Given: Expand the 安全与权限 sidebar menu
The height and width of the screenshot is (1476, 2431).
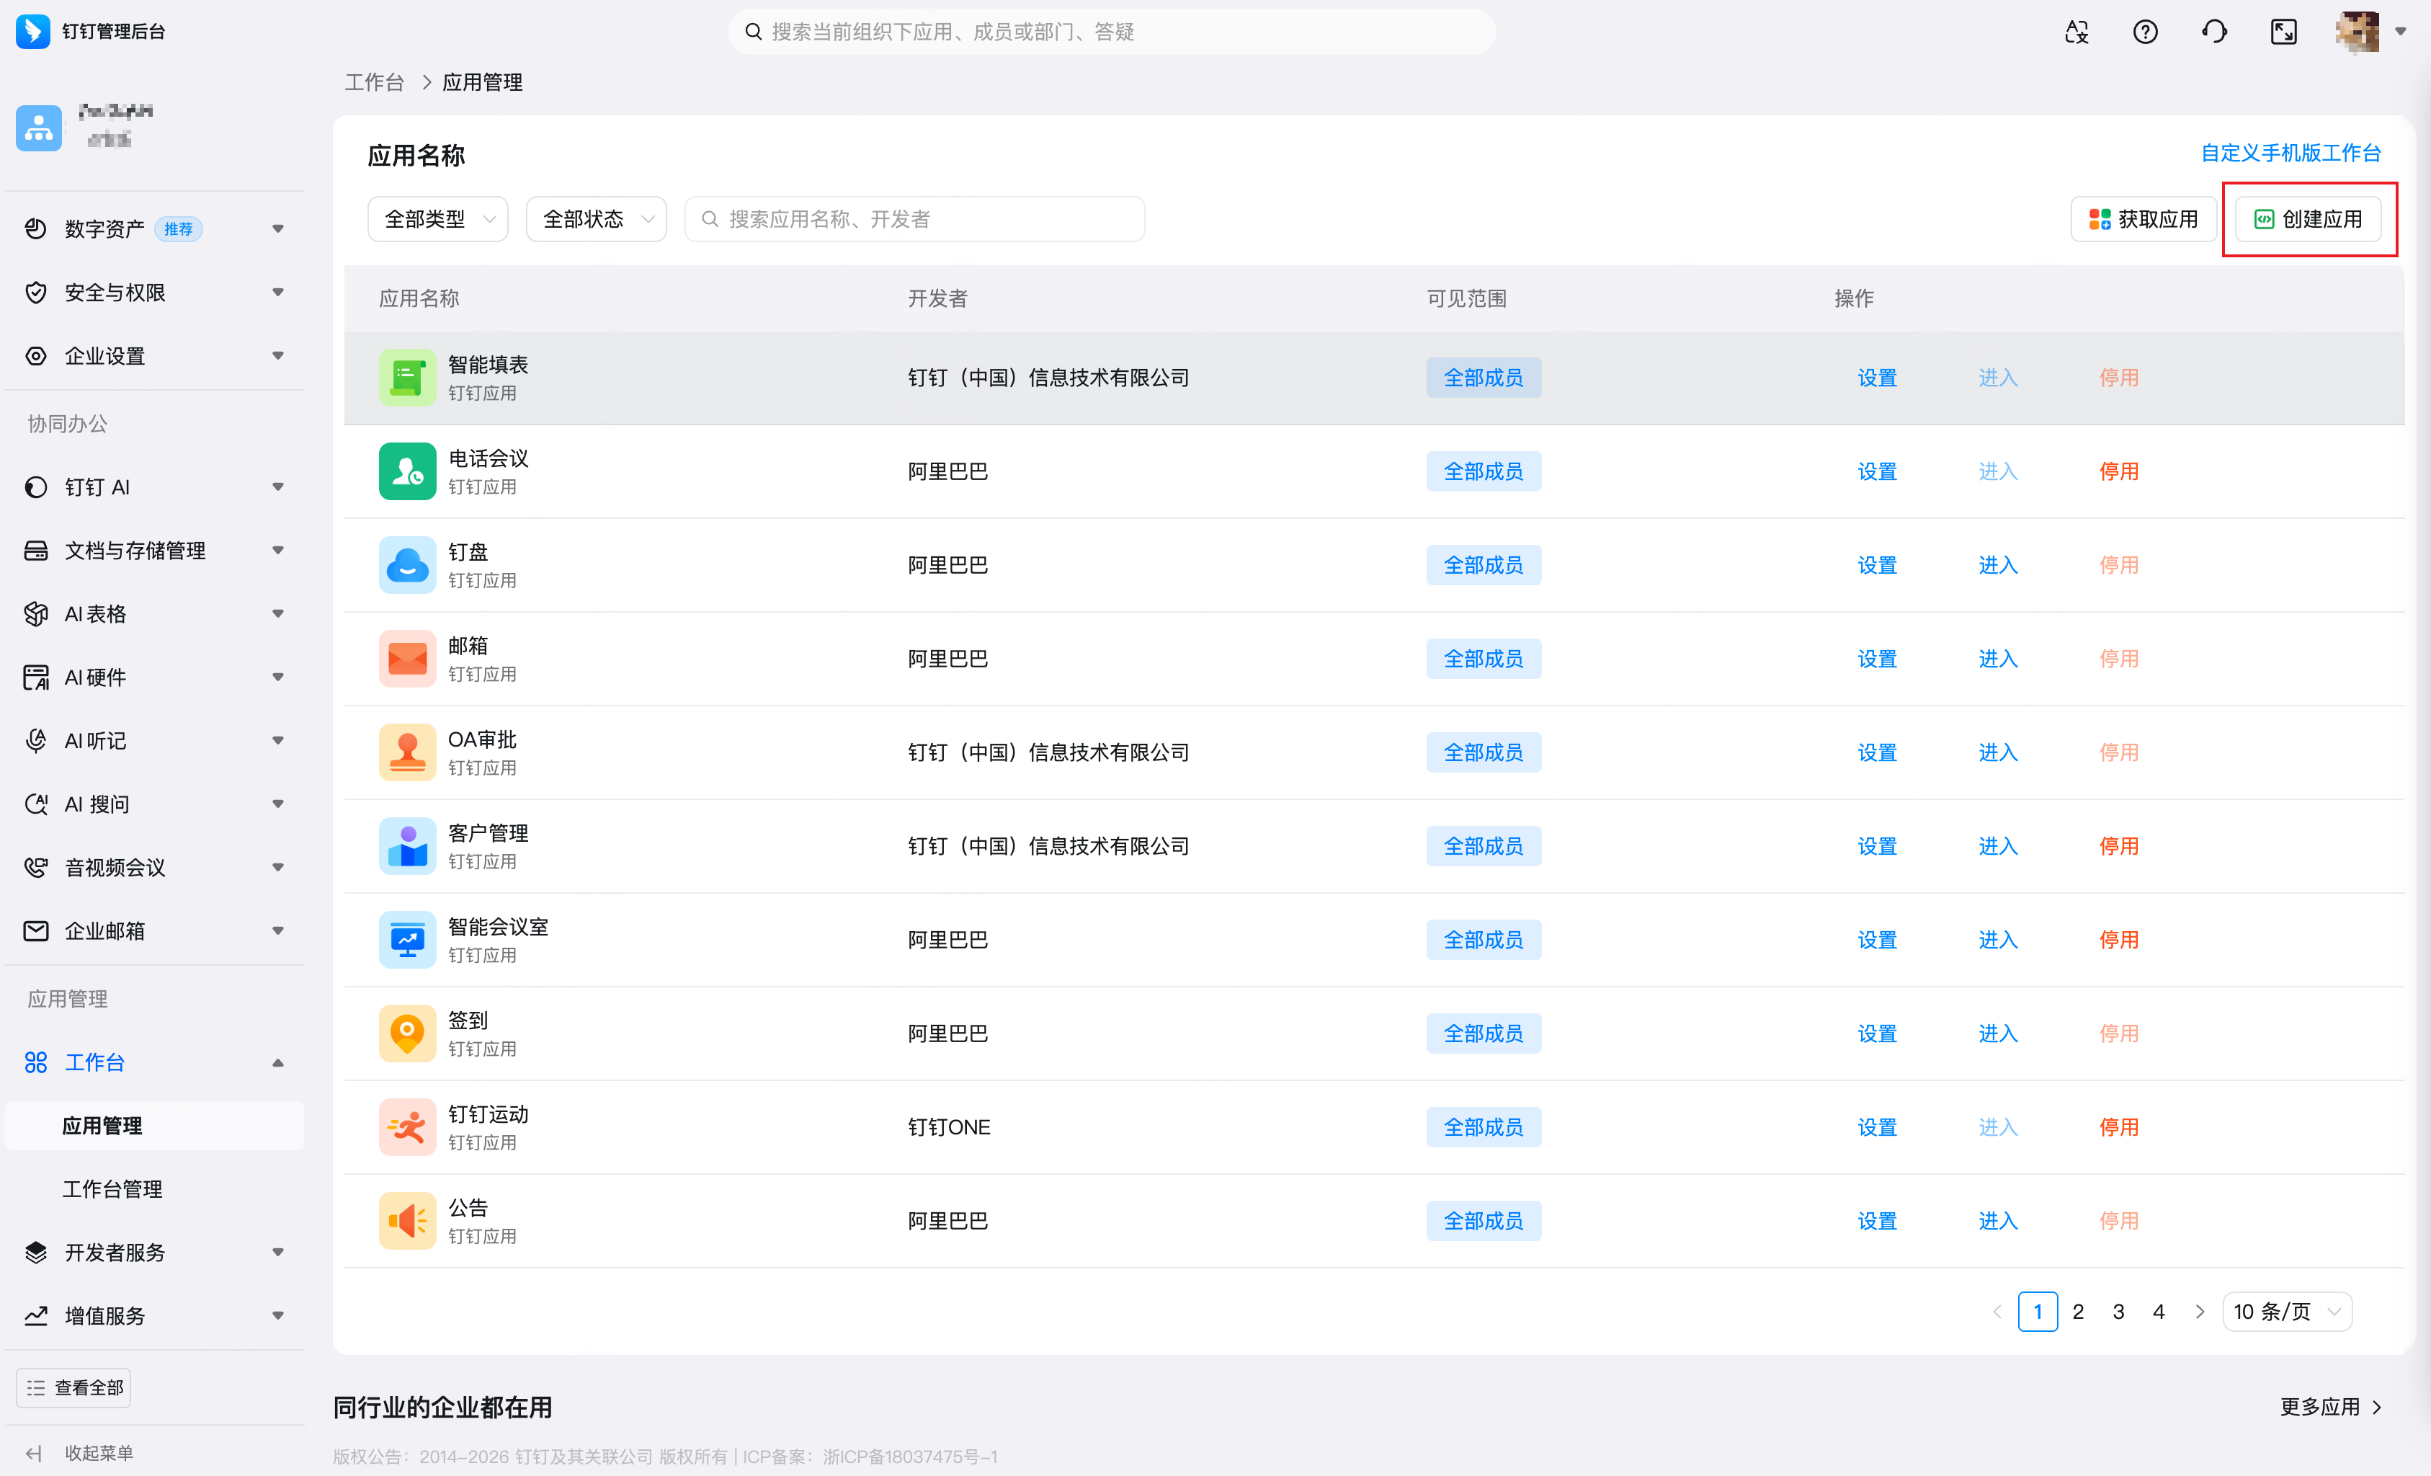Looking at the screenshot, I should coord(155,292).
